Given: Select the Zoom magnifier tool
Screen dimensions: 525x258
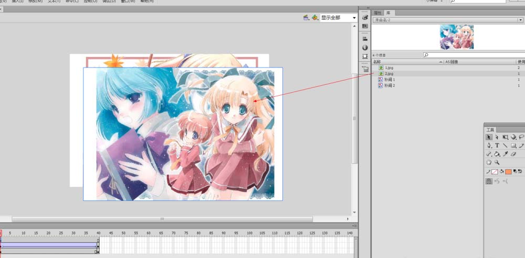Looking at the screenshot, I should pos(497,163).
